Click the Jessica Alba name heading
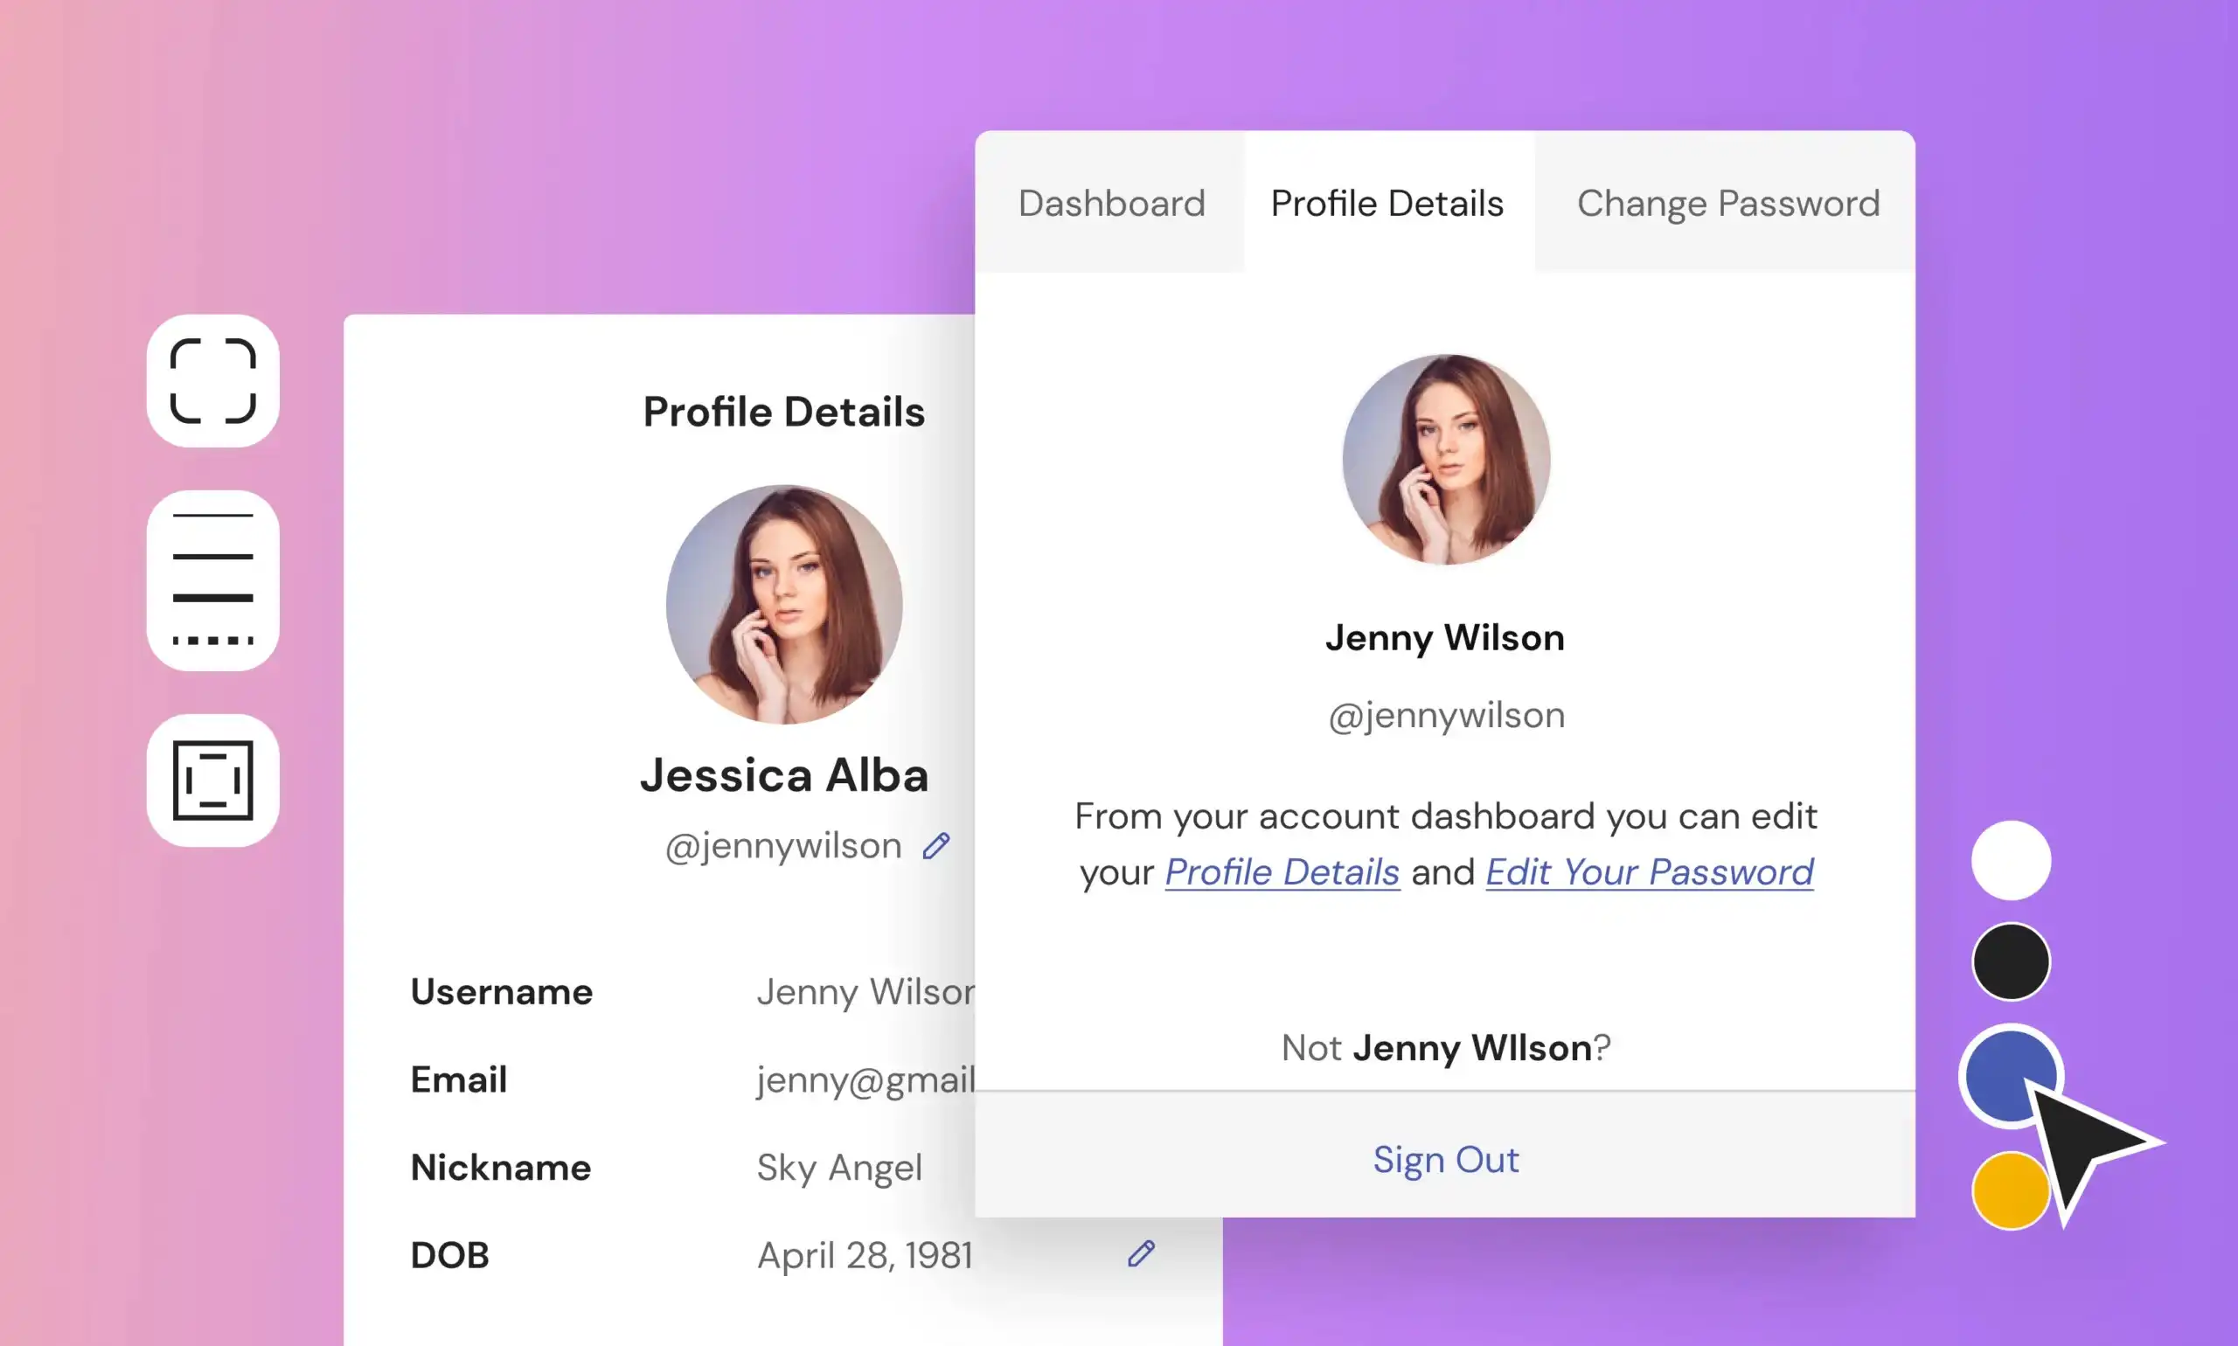2238x1346 pixels. [784, 775]
